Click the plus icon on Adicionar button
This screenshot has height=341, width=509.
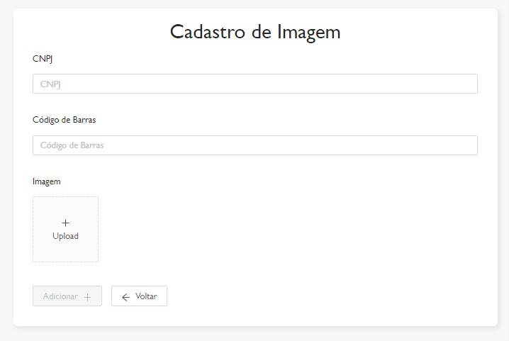[x=88, y=297]
